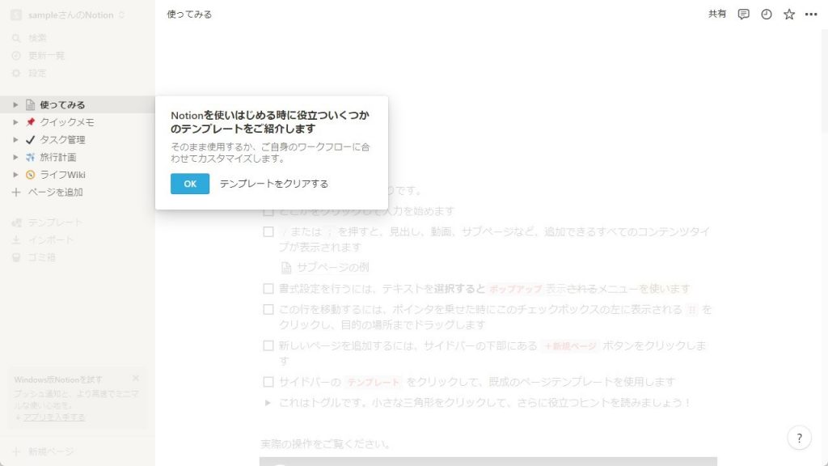Open the page history clock icon

pos(767,15)
